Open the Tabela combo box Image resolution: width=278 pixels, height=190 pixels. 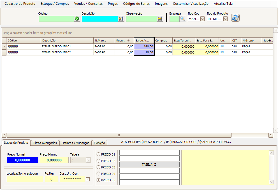88,160
